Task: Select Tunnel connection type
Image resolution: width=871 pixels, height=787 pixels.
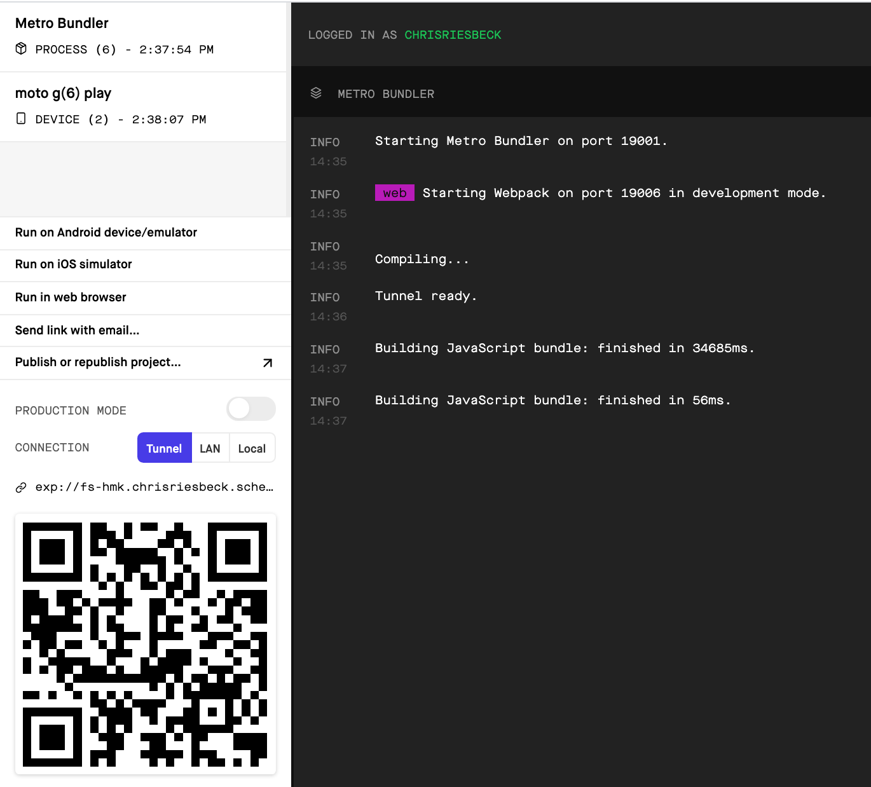Action: tap(164, 448)
